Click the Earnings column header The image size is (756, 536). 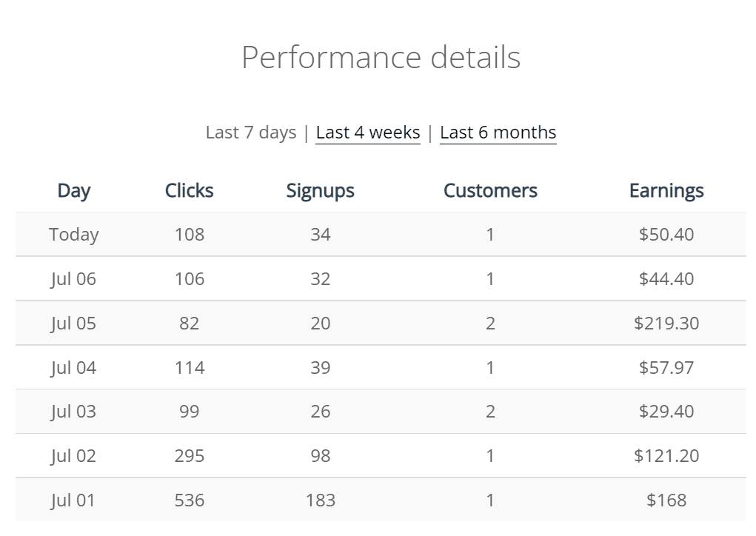(x=666, y=190)
